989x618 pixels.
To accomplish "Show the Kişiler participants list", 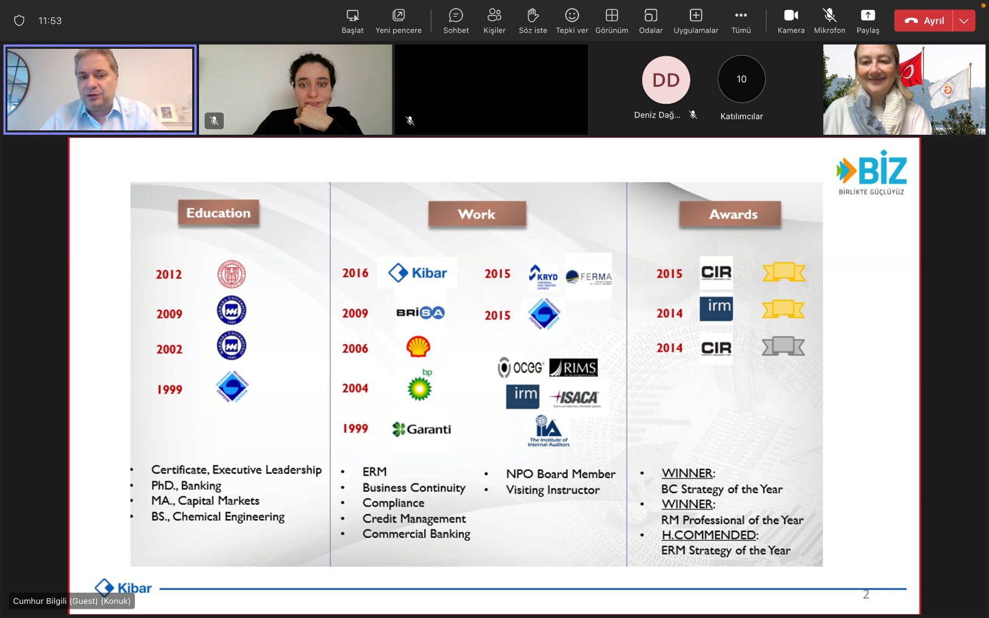I will 494,21.
